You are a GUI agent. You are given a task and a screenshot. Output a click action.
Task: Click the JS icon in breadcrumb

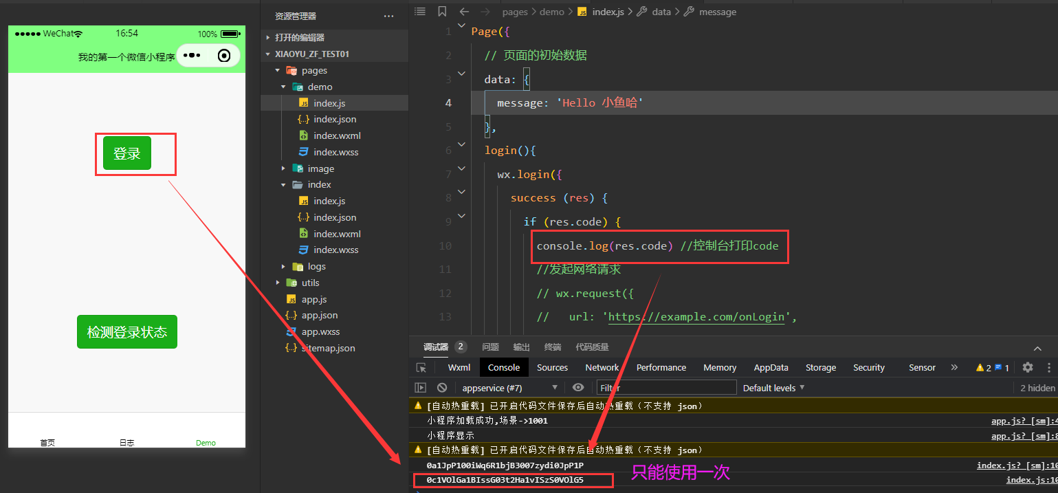click(582, 12)
